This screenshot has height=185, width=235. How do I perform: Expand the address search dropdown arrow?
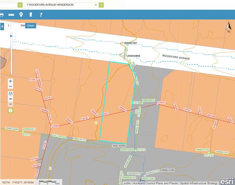101,5
